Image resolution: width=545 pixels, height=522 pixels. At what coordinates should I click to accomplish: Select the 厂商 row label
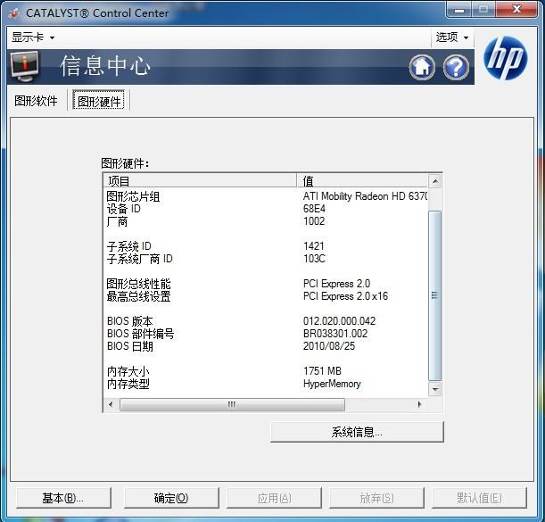coord(117,221)
